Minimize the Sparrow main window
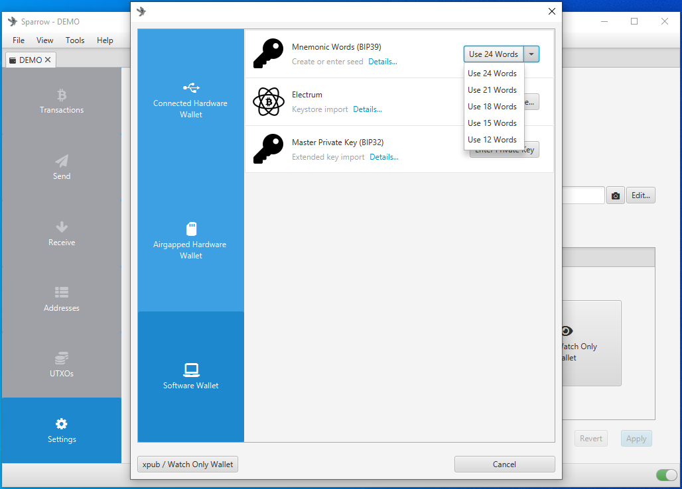 click(x=604, y=21)
